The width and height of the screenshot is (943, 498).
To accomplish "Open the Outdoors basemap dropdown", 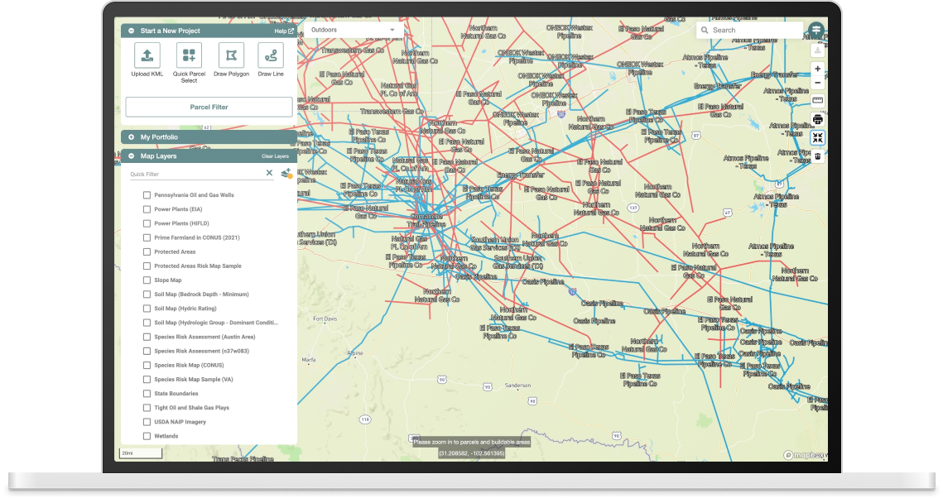I will 353,30.
